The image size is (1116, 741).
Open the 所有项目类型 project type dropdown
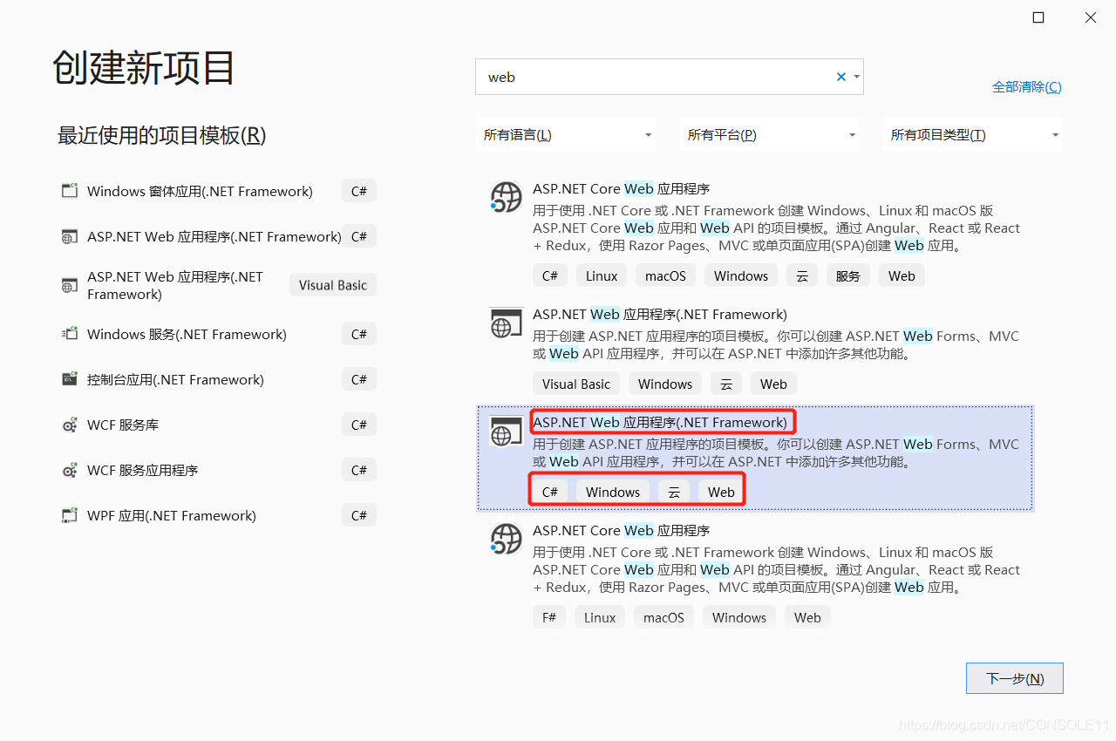pyautogui.click(x=973, y=135)
